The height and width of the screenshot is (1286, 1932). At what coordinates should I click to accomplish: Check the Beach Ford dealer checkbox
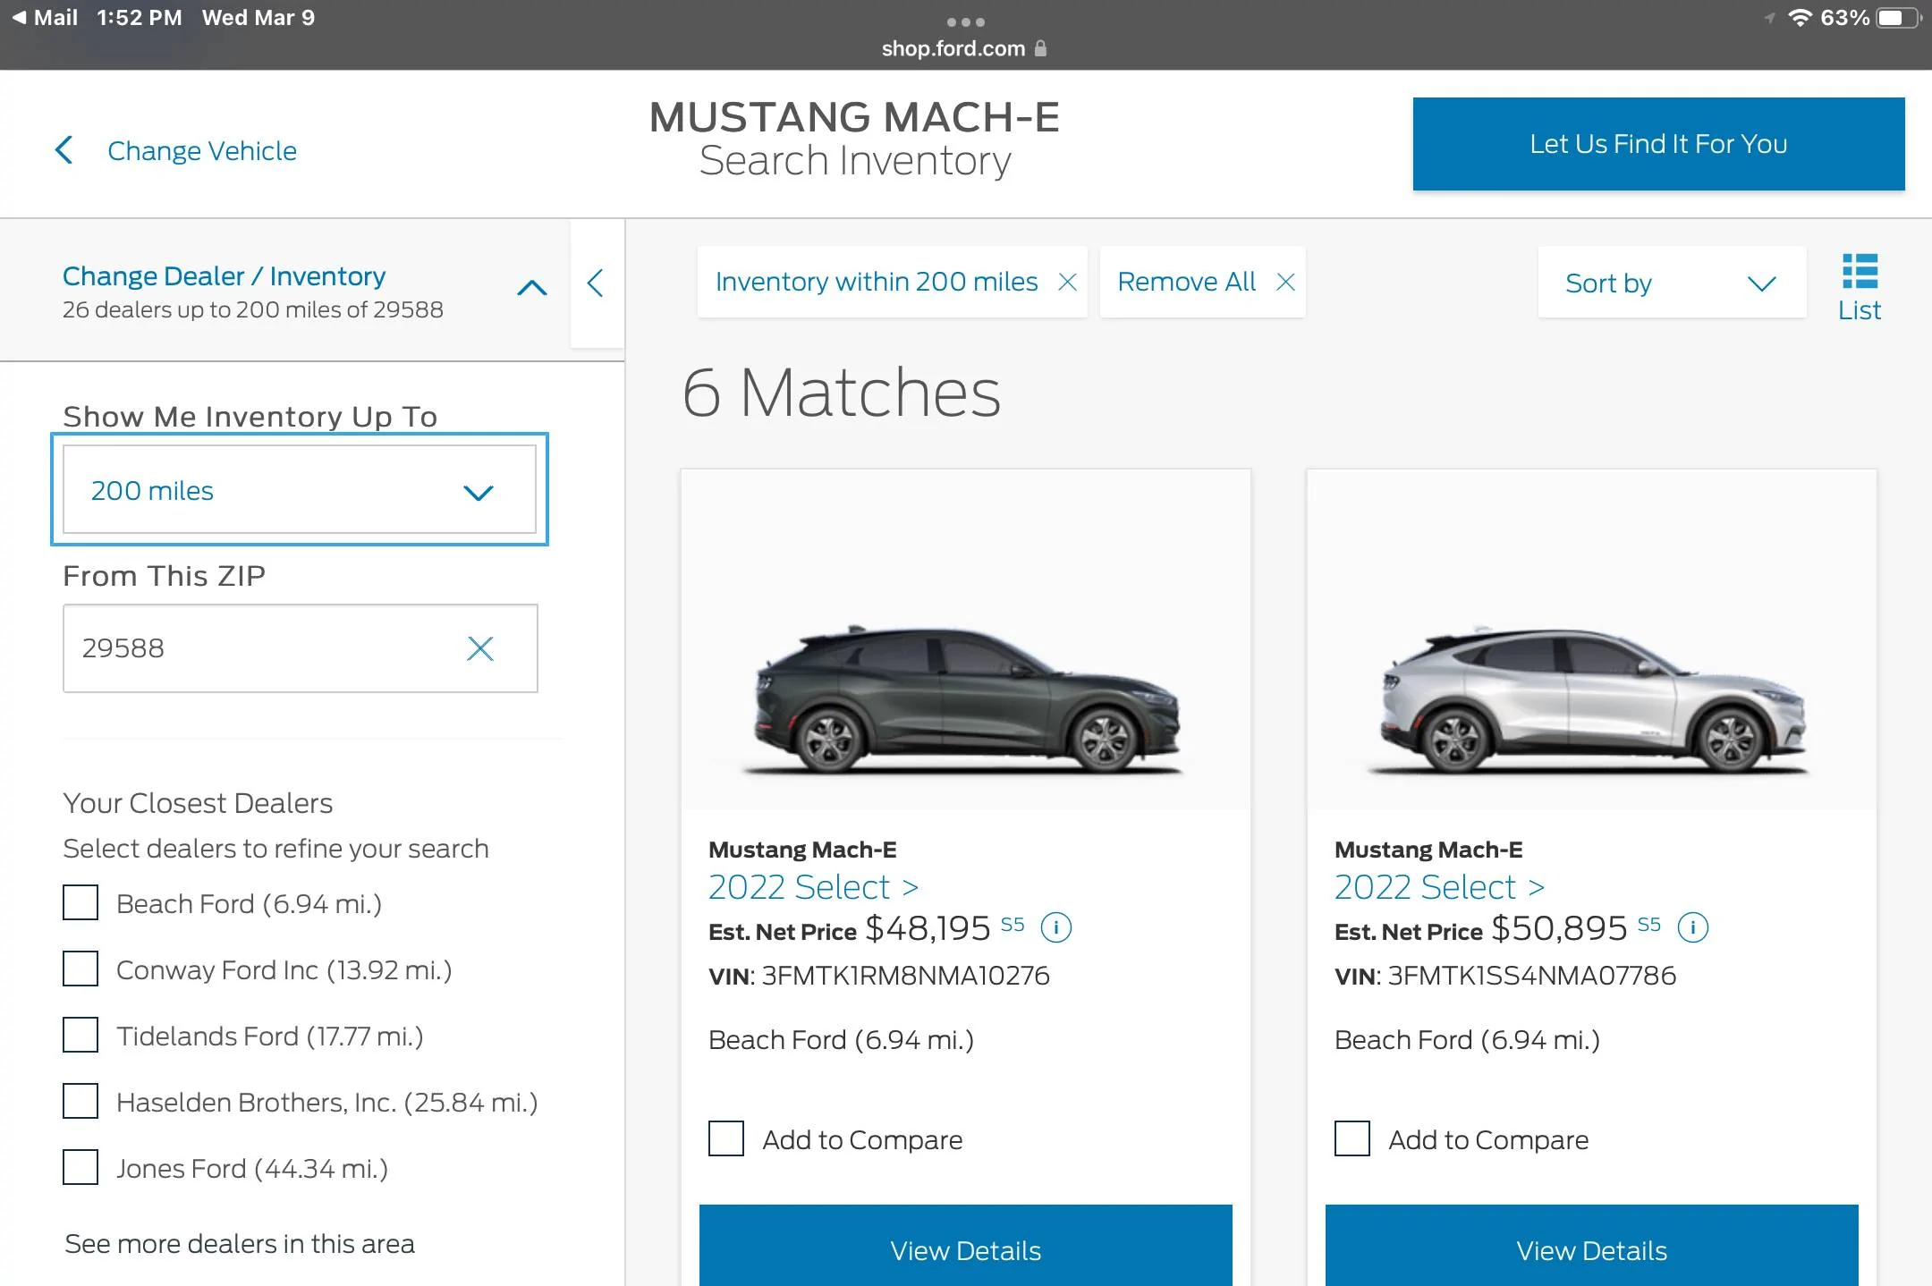(x=80, y=902)
